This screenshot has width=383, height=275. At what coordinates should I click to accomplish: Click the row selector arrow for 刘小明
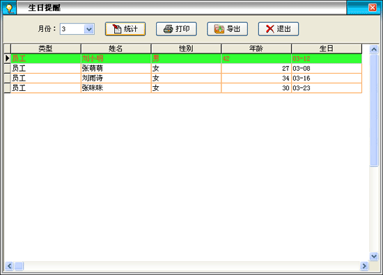pyautogui.click(x=8, y=58)
